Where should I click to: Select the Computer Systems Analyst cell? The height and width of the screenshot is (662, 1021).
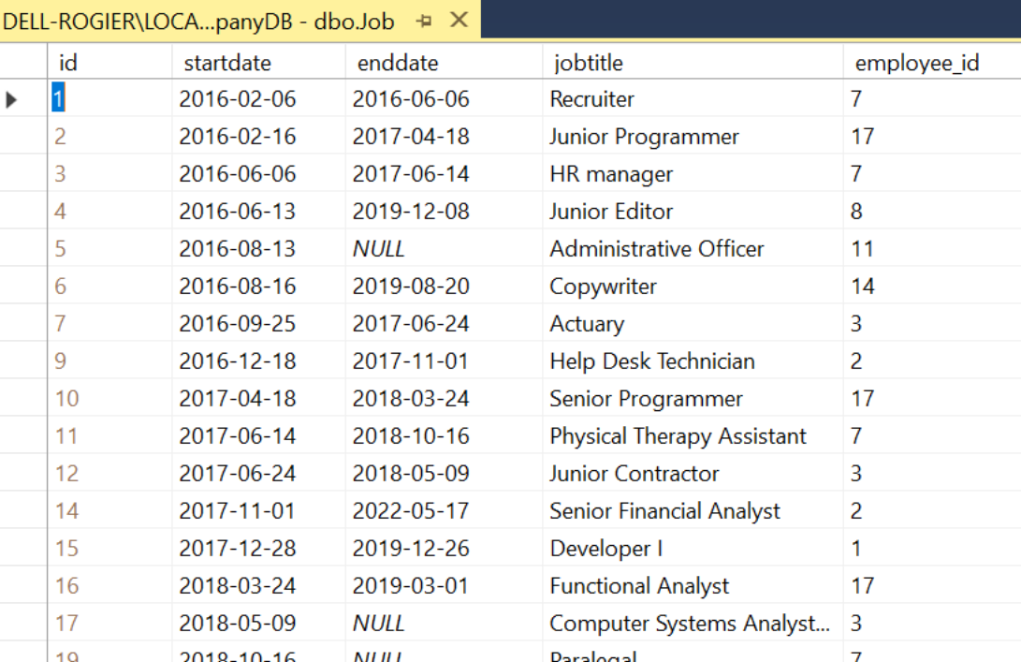click(689, 624)
